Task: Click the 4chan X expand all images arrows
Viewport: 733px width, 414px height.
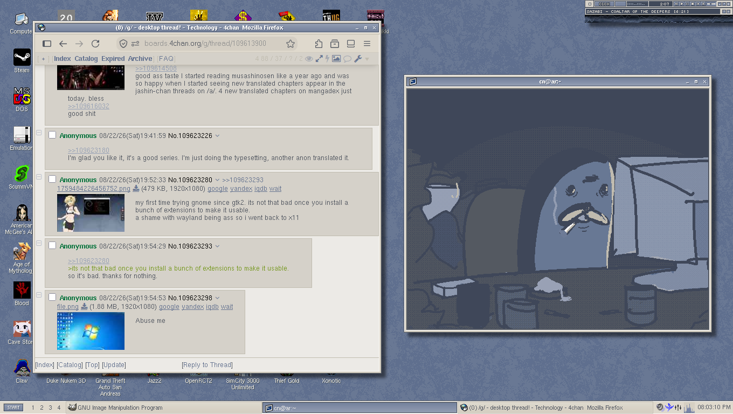Action: 319,59
